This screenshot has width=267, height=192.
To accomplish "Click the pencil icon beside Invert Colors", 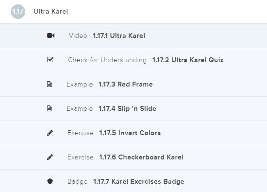I will coord(50,133).
